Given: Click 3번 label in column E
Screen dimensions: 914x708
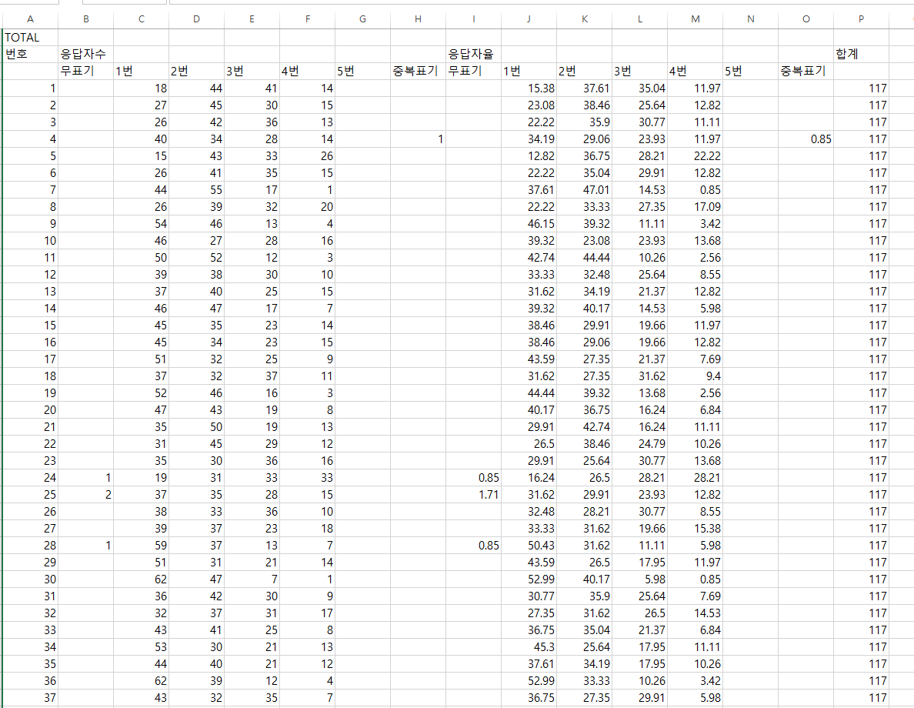Looking at the screenshot, I should point(252,71).
